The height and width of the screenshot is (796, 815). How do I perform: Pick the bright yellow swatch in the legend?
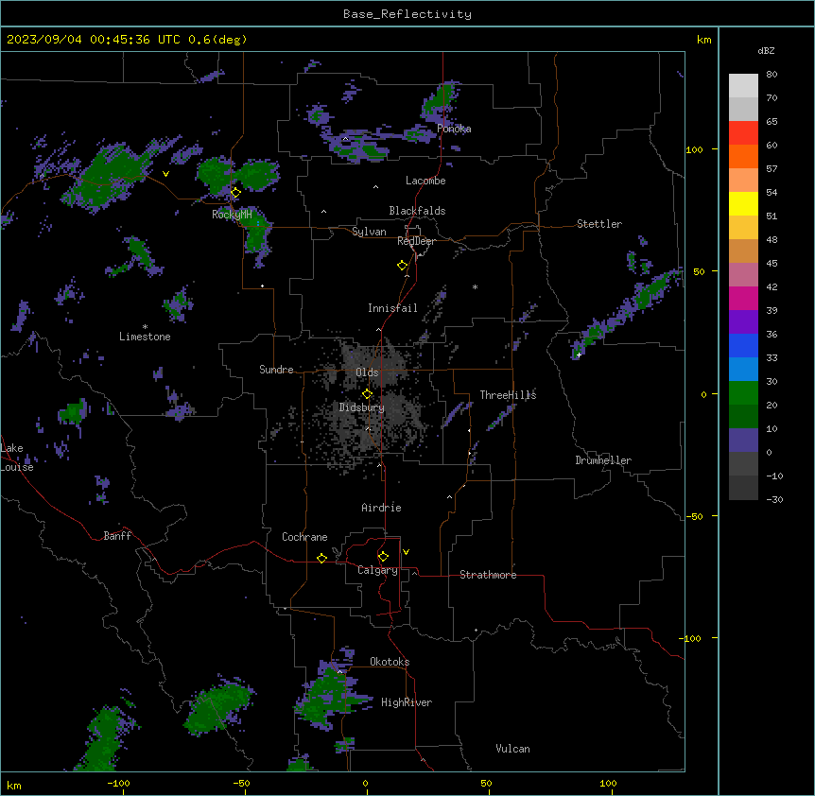pos(743,203)
